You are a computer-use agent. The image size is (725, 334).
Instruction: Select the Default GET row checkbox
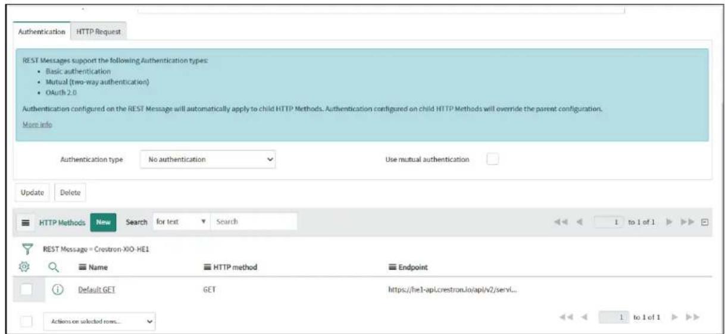[x=26, y=291]
